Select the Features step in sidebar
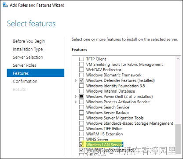Image resolution: width=183 pixels, height=159 pixels. [36, 73]
